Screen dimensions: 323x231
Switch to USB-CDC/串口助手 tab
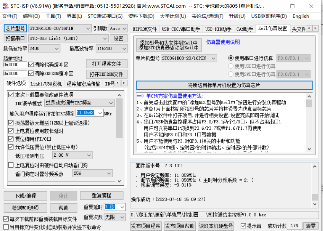point(181,29)
